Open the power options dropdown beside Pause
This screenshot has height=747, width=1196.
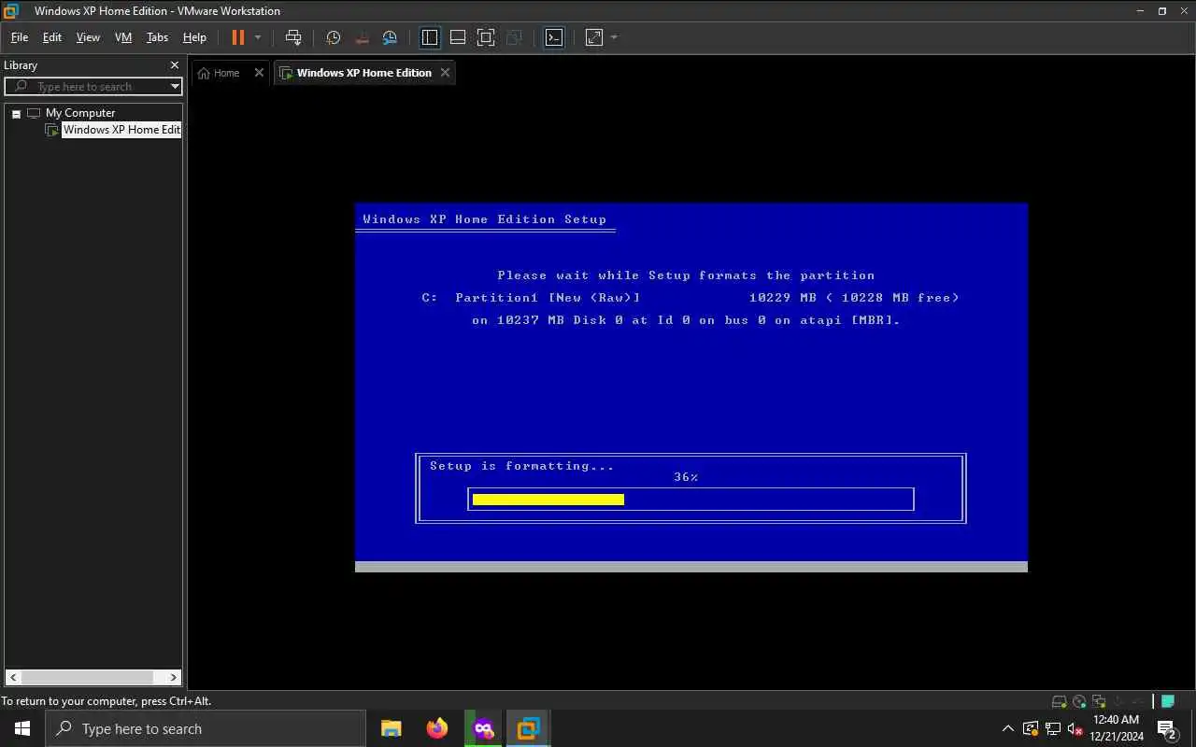pyautogui.click(x=258, y=37)
